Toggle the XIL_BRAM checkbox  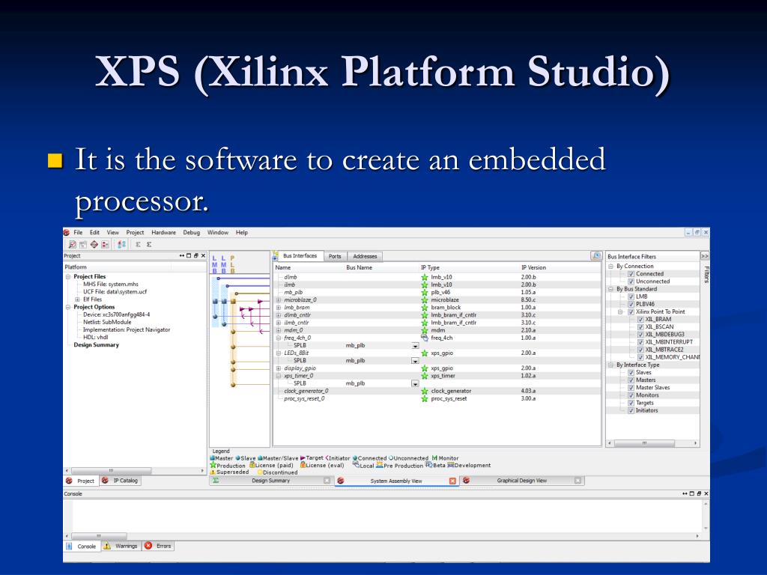[640, 319]
